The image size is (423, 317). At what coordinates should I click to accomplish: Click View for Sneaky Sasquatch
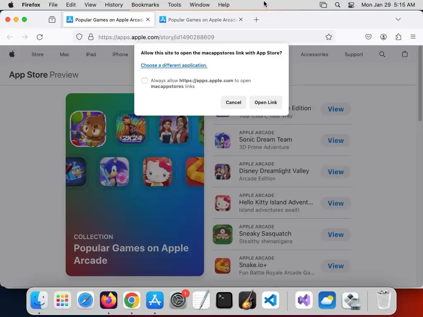pyautogui.click(x=335, y=234)
